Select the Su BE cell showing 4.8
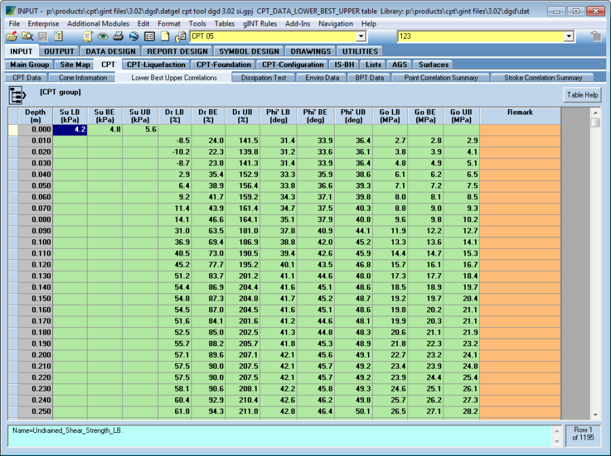611x456 pixels. [105, 129]
